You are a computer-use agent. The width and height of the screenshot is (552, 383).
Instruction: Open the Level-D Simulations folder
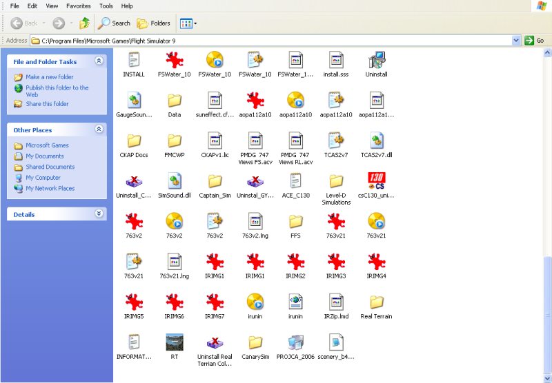[336, 181]
